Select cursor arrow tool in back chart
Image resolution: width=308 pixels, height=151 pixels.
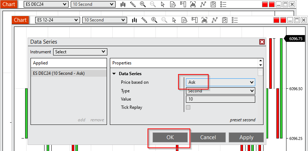(163, 4)
